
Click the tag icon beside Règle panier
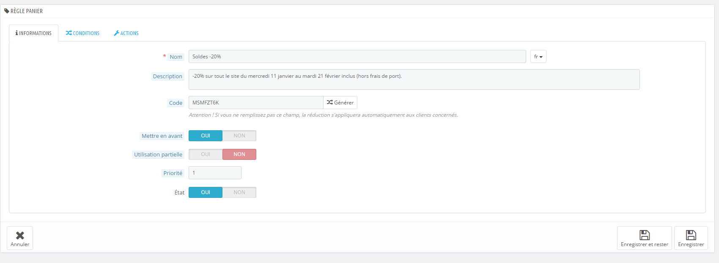(7, 11)
